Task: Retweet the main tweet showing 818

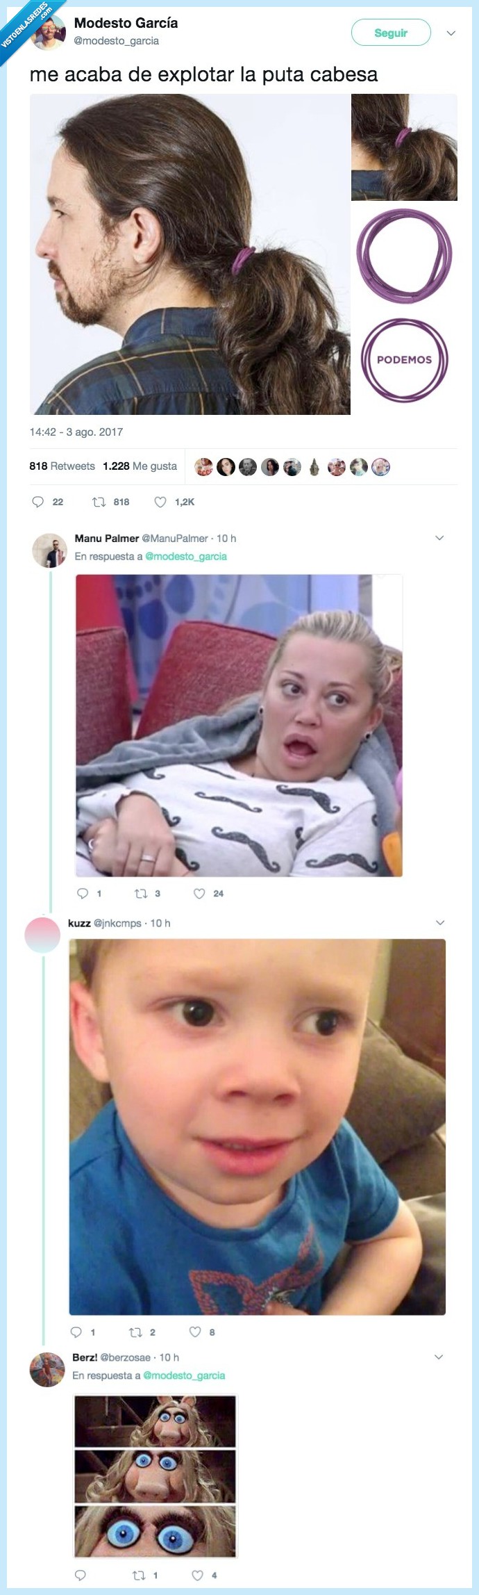Action: [99, 502]
